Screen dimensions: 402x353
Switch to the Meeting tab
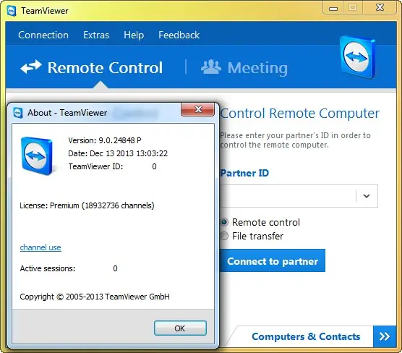244,68
